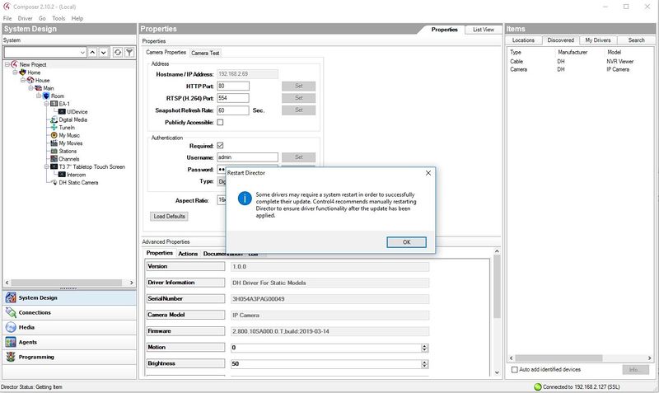Select the DH Static Camera icon in tree
Screen dimensions: 659x393
(x=54, y=182)
